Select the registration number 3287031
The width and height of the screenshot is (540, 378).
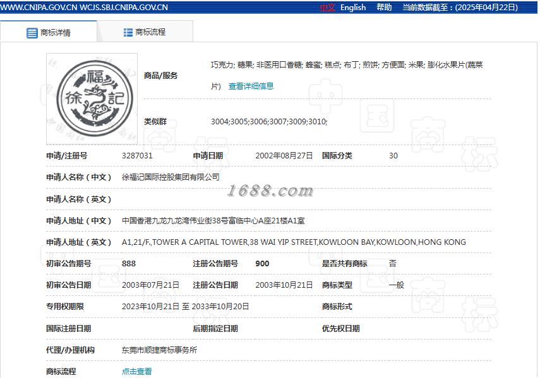pyautogui.click(x=137, y=155)
